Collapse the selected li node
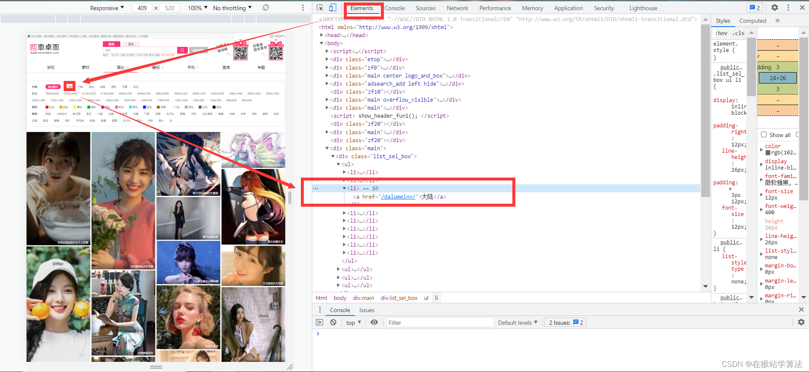Screen dimensions: 809x372 [x=344, y=188]
